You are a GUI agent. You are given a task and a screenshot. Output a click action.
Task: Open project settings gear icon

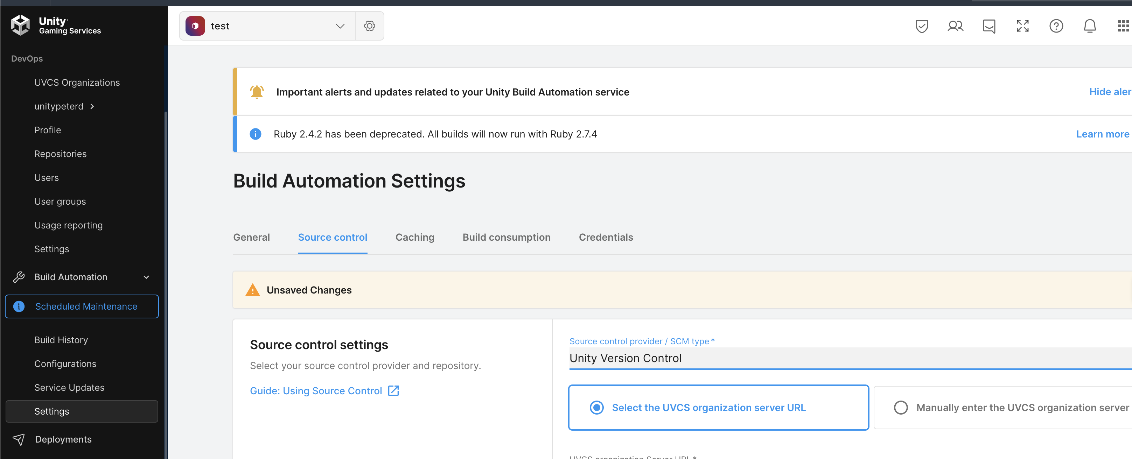tap(369, 26)
